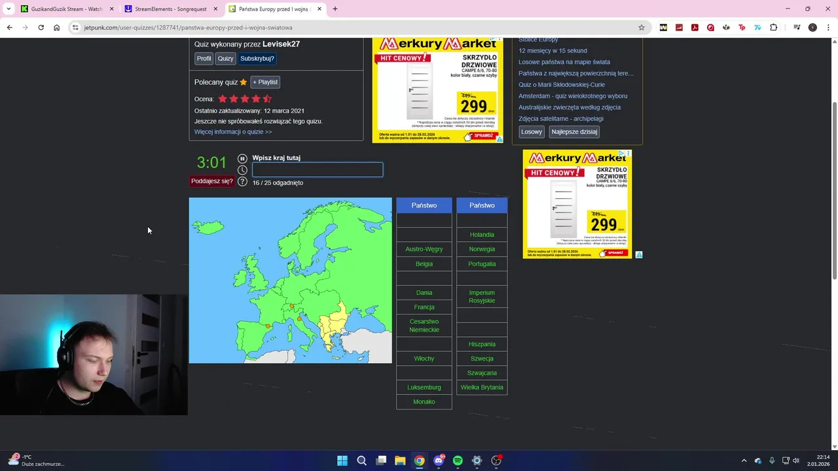Screen dimensions: 838x471
Task: Open the Windows Start menu
Action: (342, 461)
